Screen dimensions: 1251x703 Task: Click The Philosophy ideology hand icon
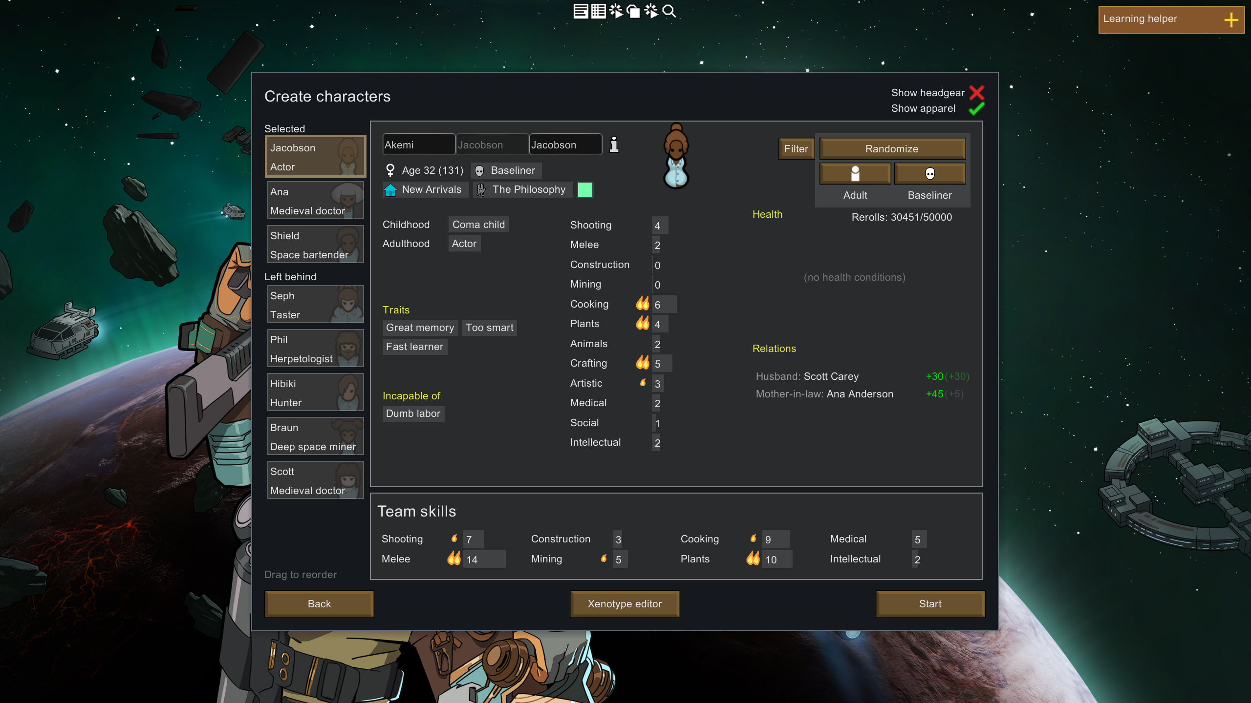481,190
